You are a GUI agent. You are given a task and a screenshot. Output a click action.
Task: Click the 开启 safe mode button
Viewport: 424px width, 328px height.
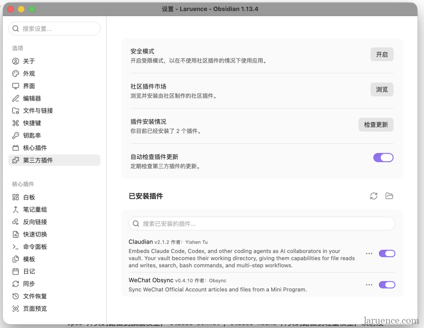pos(382,54)
